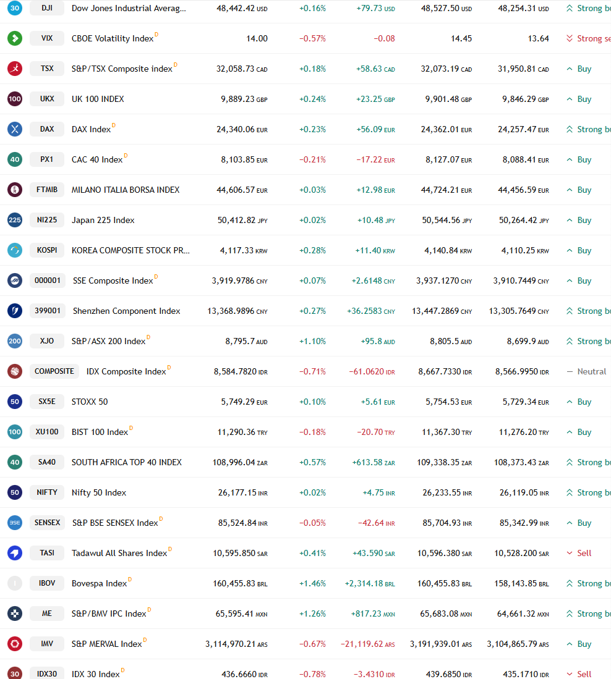Click the Japan 225 logo icon

pos(15,220)
